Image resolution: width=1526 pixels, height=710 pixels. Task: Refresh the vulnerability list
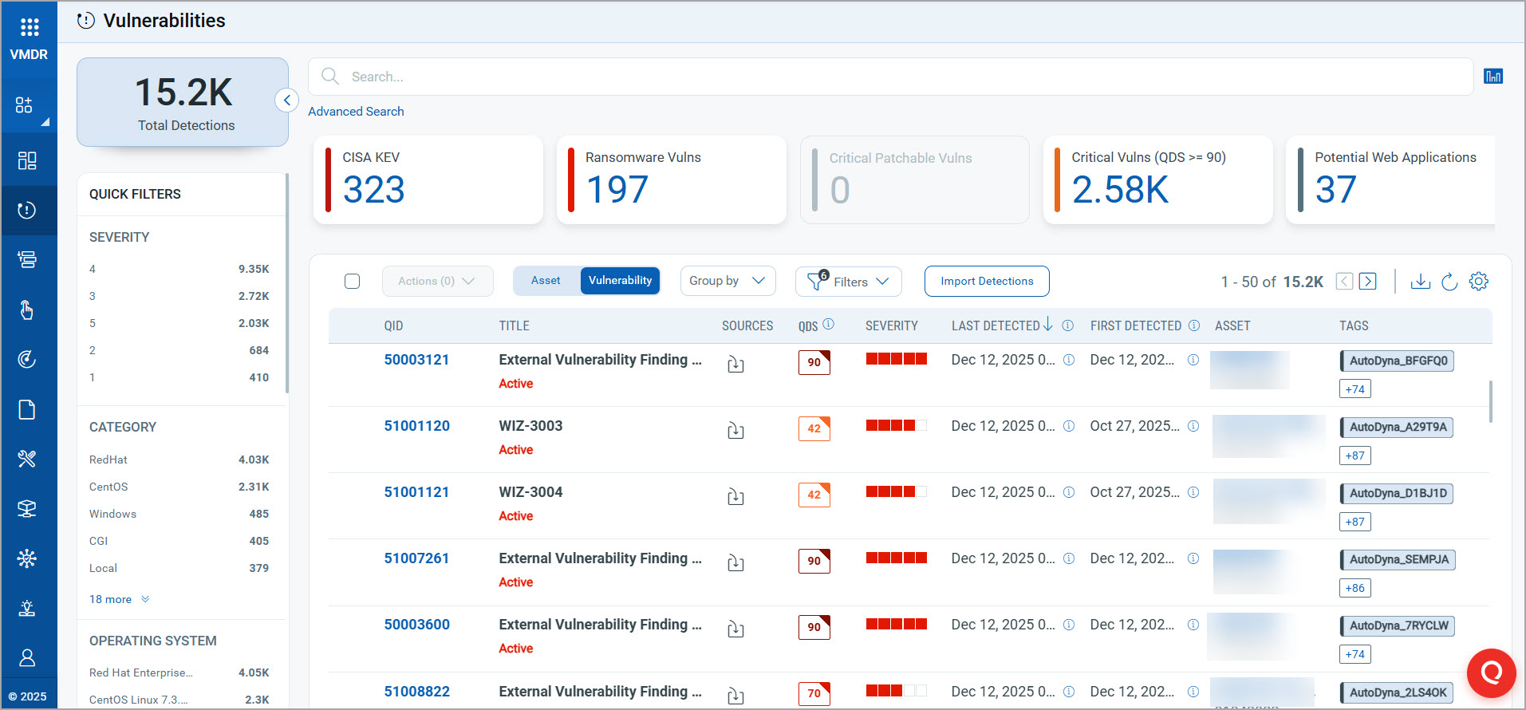[1449, 282]
